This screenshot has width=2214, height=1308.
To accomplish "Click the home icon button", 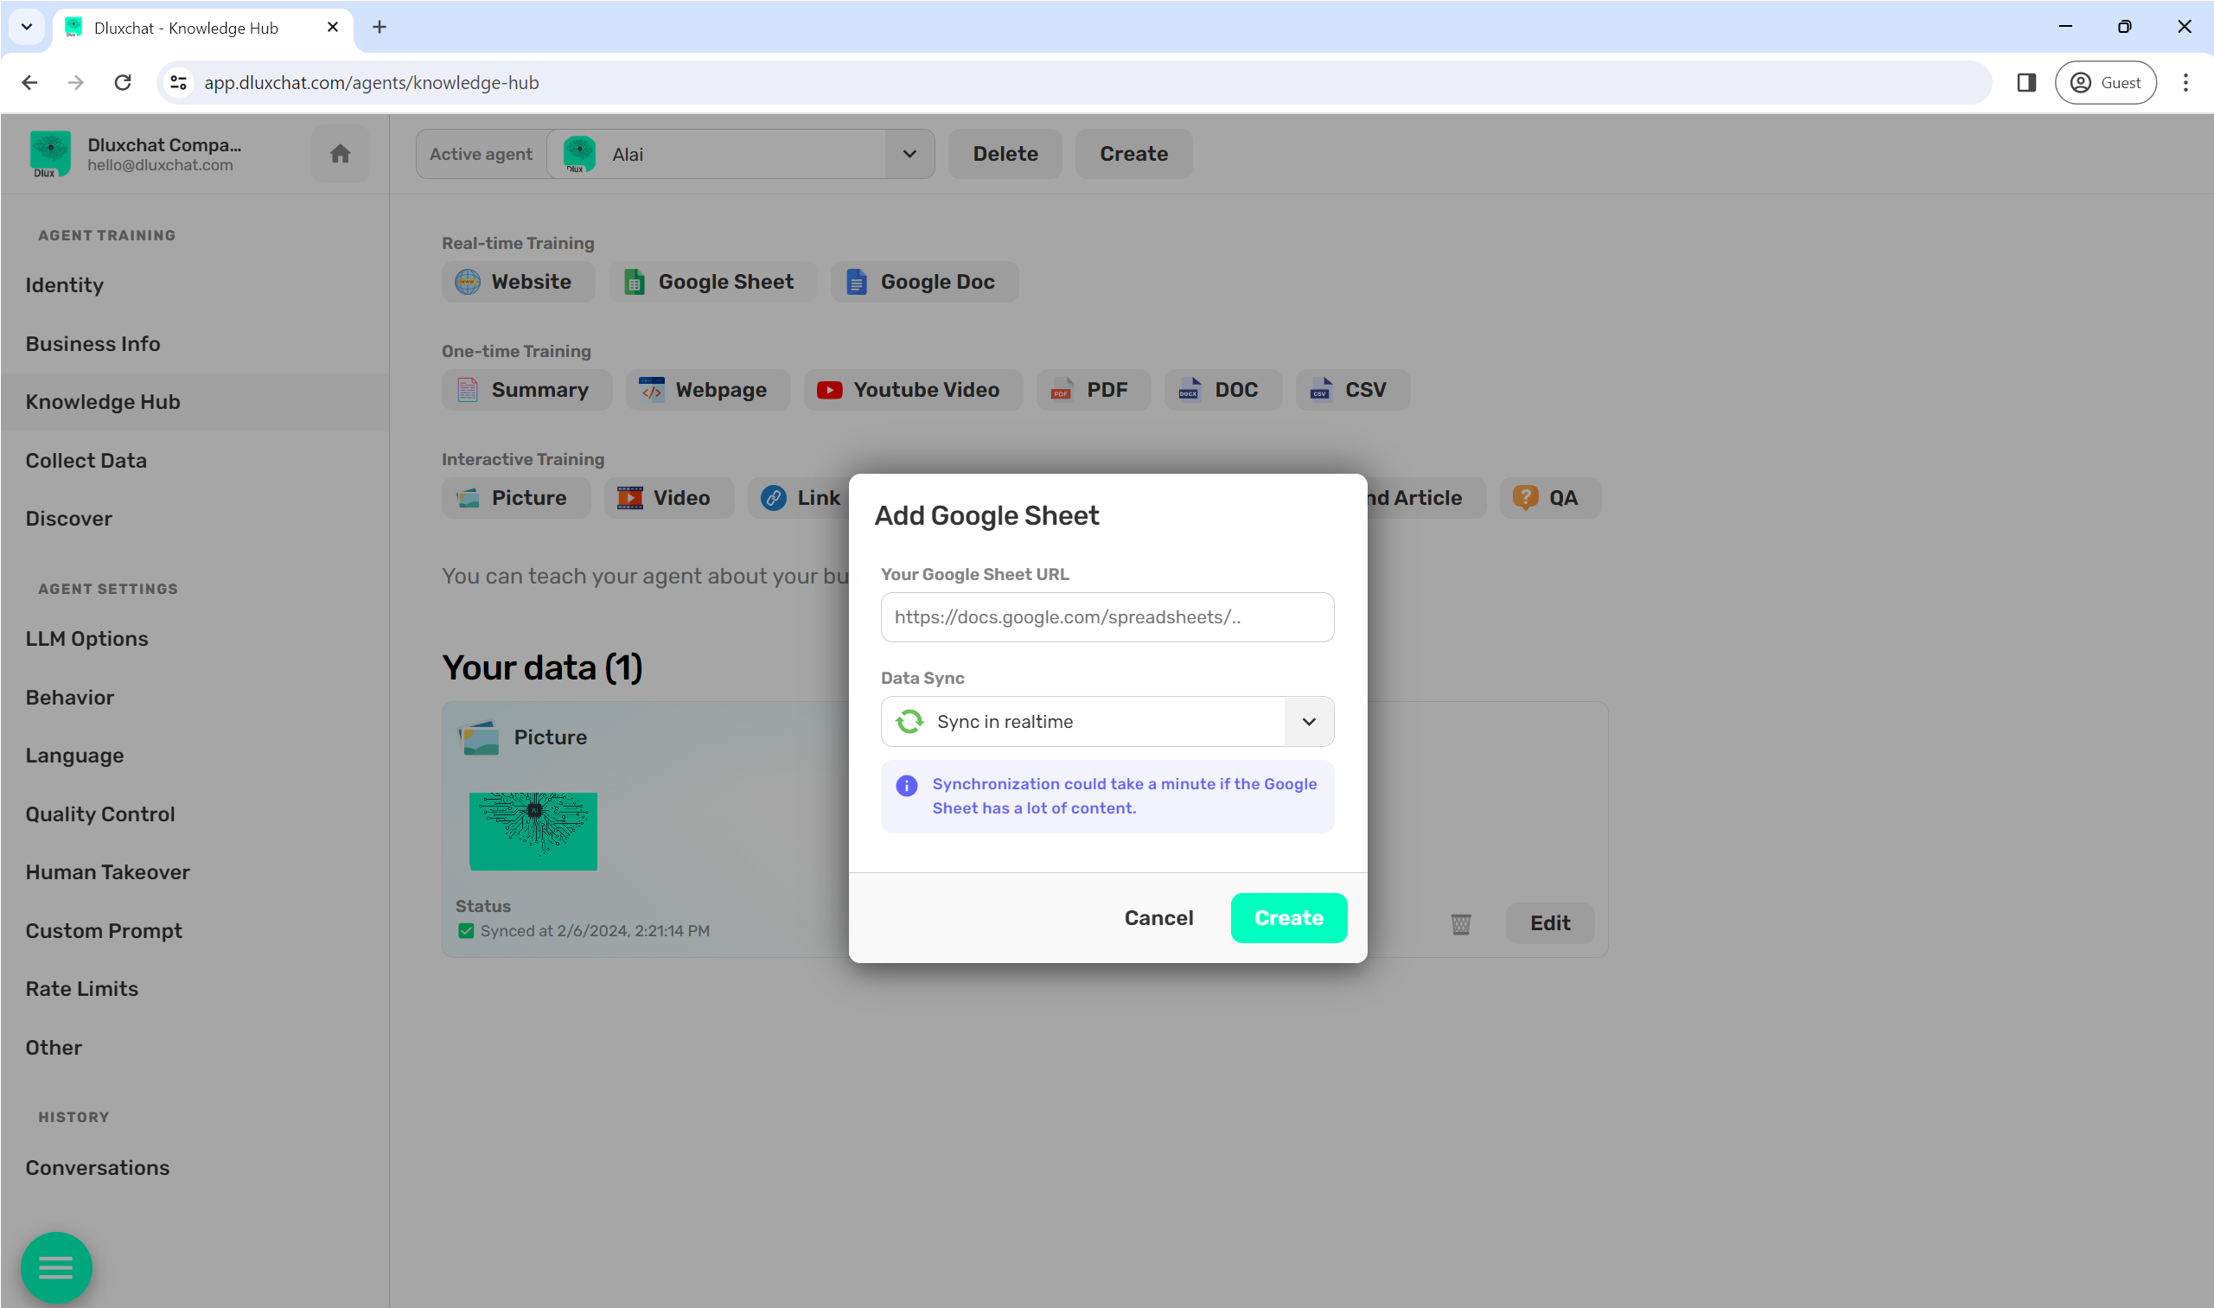I will tap(340, 154).
